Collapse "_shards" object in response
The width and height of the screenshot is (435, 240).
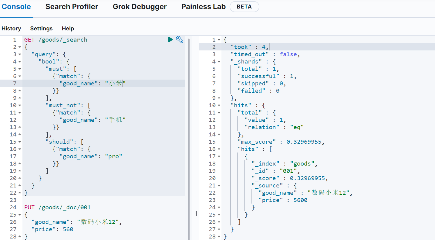point(219,62)
